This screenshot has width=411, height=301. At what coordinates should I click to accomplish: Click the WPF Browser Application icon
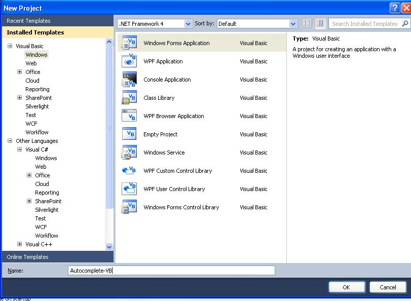129,116
